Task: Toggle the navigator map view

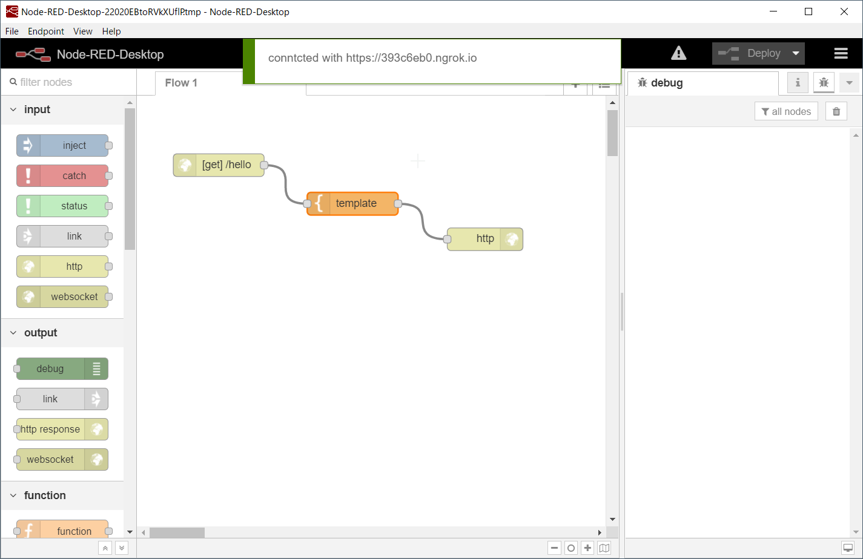Action: (604, 548)
